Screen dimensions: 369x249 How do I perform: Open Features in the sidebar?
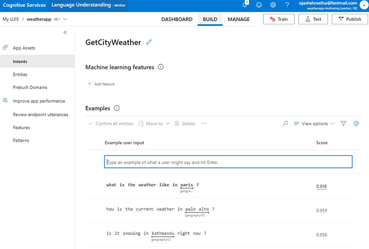point(21,128)
